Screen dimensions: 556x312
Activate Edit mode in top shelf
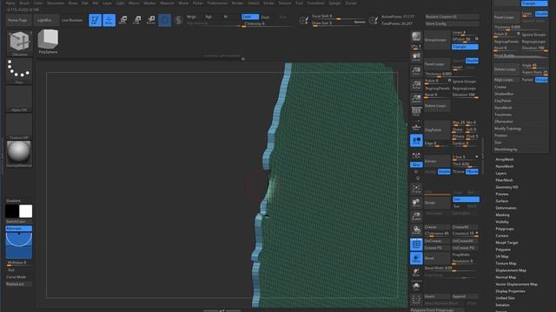95,20
